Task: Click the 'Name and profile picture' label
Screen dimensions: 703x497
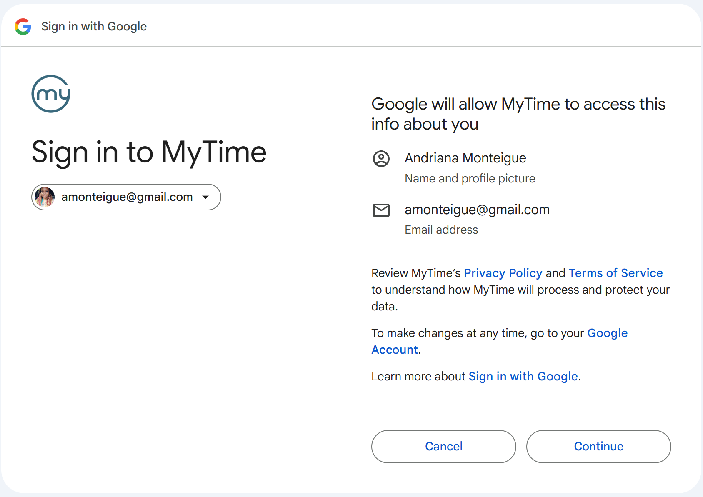Action: click(470, 178)
